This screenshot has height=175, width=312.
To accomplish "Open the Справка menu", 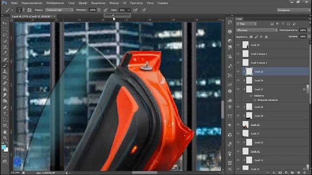I will 162,3.
